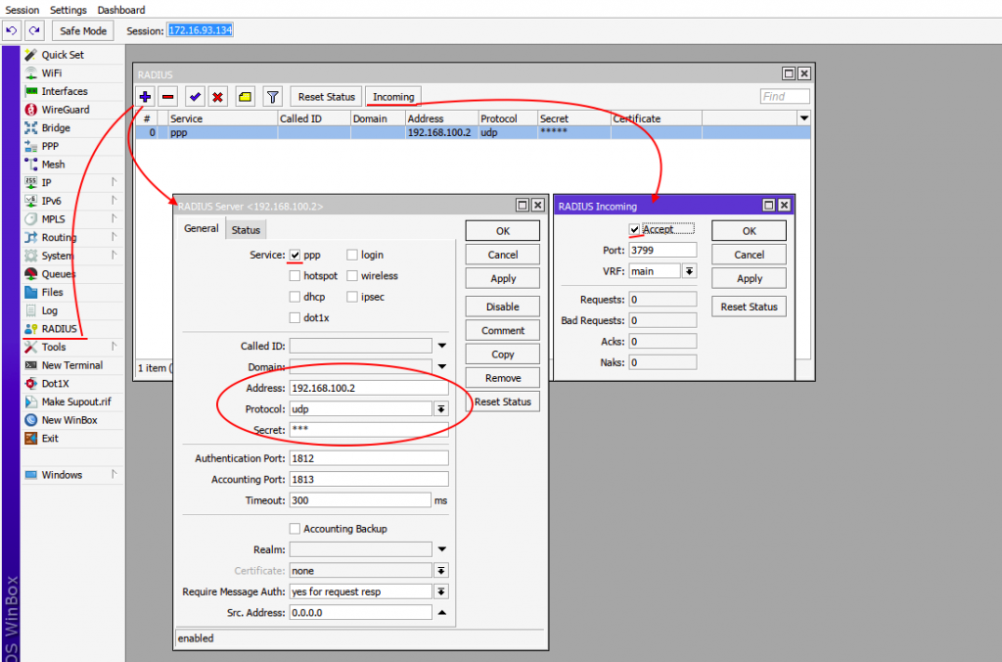Image resolution: width=1002 pixels, height=662 pixels.
Task: Open the Session menu
Action: 22,10
